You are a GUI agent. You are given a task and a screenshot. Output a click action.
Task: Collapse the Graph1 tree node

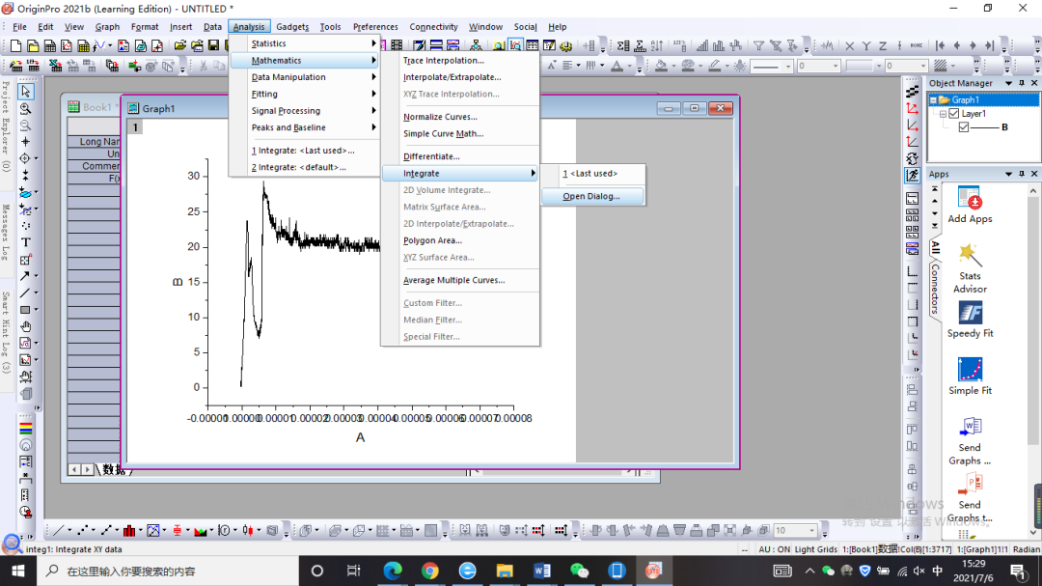(934, 100)
